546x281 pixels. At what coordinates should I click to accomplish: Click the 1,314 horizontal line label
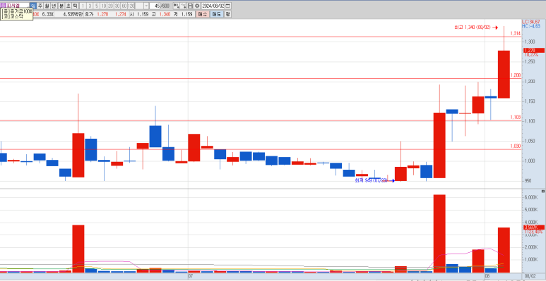point(516,33)
